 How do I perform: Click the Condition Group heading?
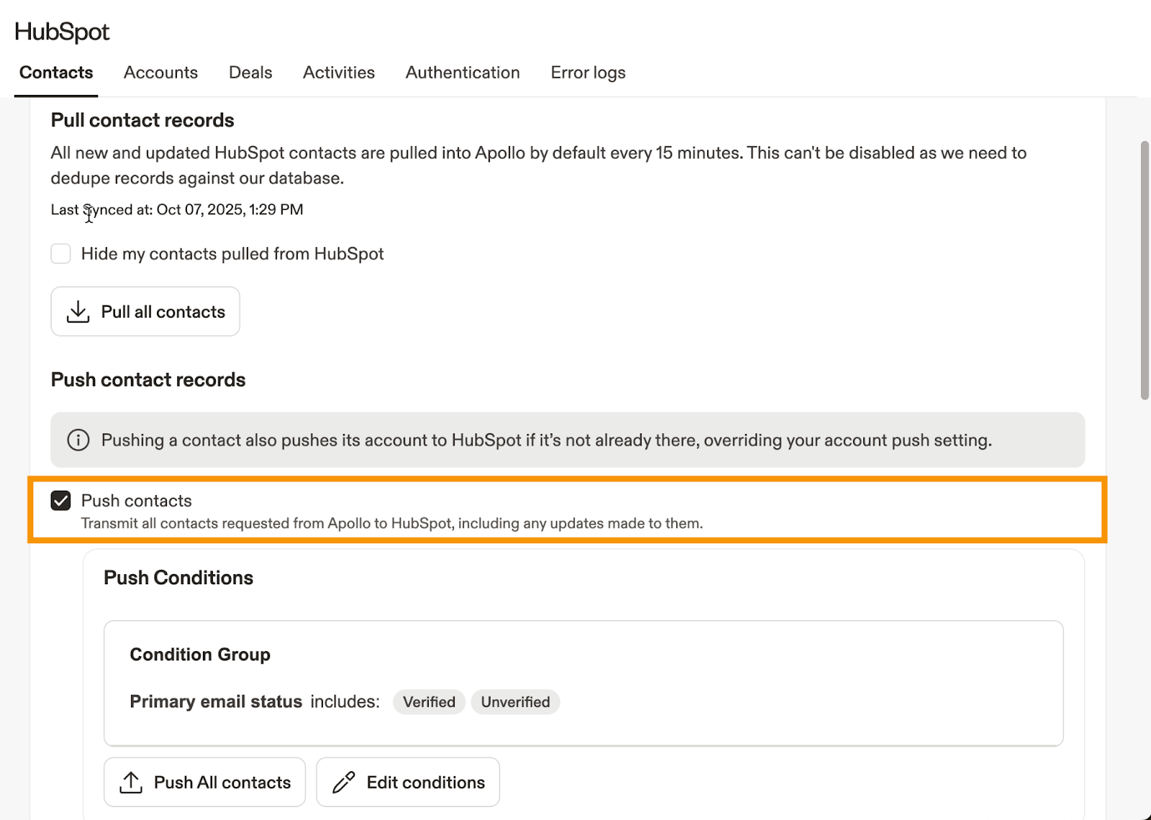coord(200,655)
